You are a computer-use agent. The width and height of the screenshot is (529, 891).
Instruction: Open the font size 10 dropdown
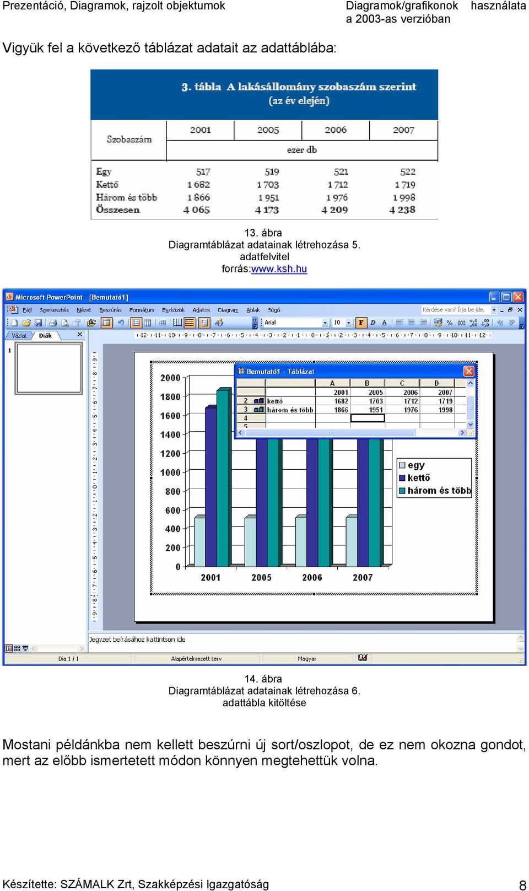click(348, 323)
